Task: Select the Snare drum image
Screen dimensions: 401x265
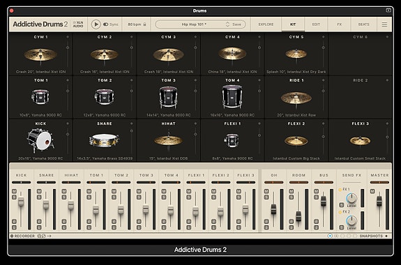Action: pyautogui.click(x=105, y=140)
